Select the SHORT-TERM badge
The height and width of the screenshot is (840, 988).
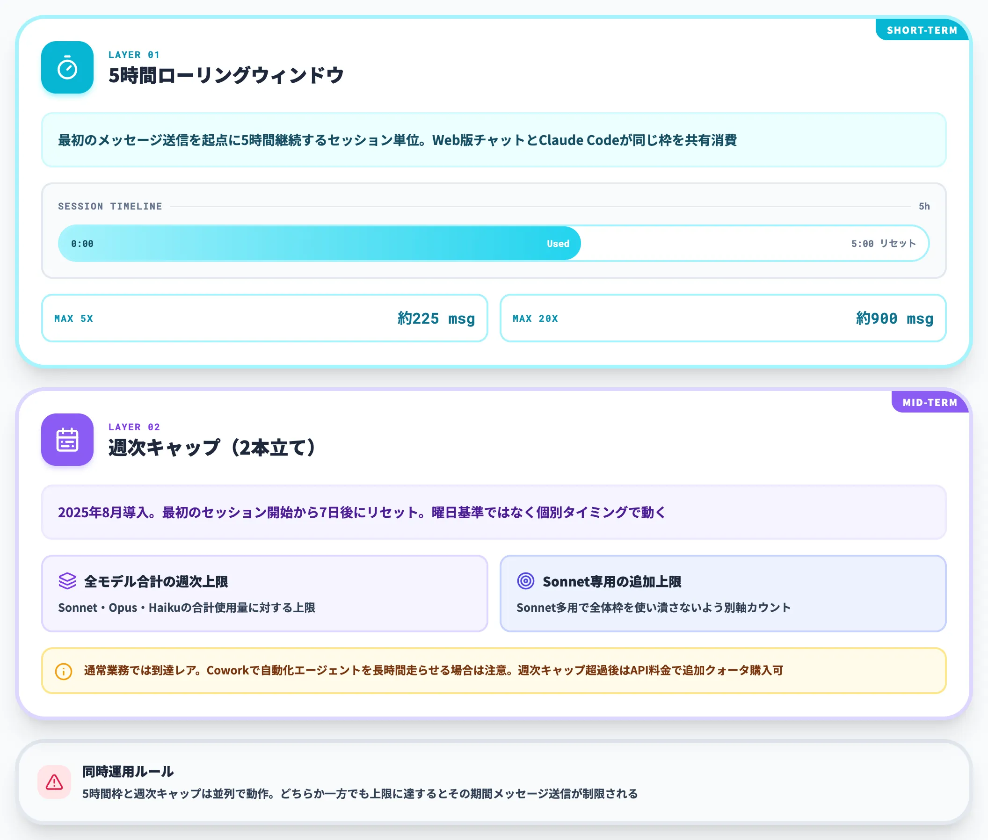click(922, 30)
